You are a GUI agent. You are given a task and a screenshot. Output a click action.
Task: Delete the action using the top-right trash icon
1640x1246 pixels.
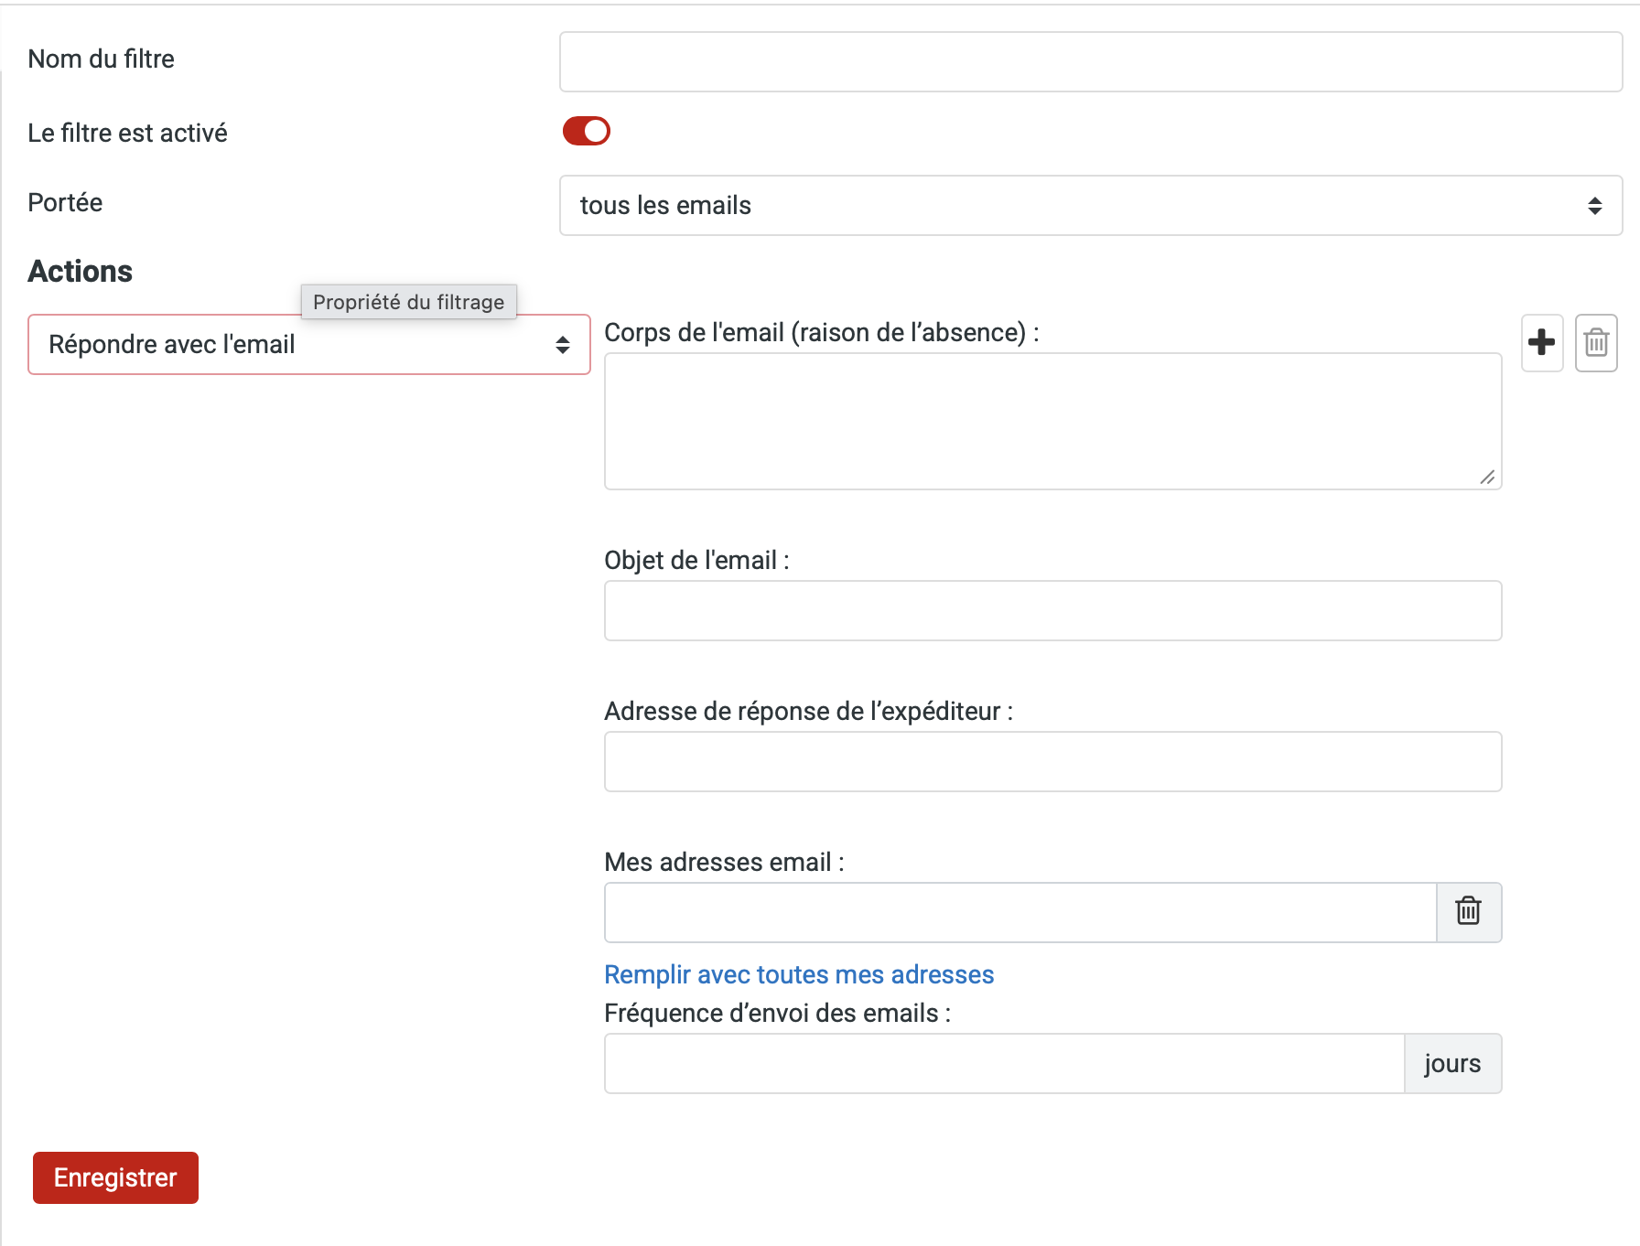[x=1596, y=342]
